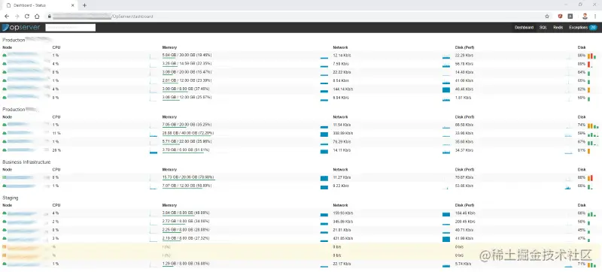Click status icon of the 7.05 GB memory node
Screen dimensions: 602x272
5,125
